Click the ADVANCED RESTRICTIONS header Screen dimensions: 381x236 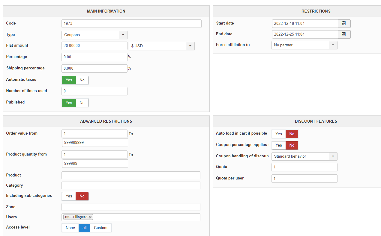click(106, 121)
